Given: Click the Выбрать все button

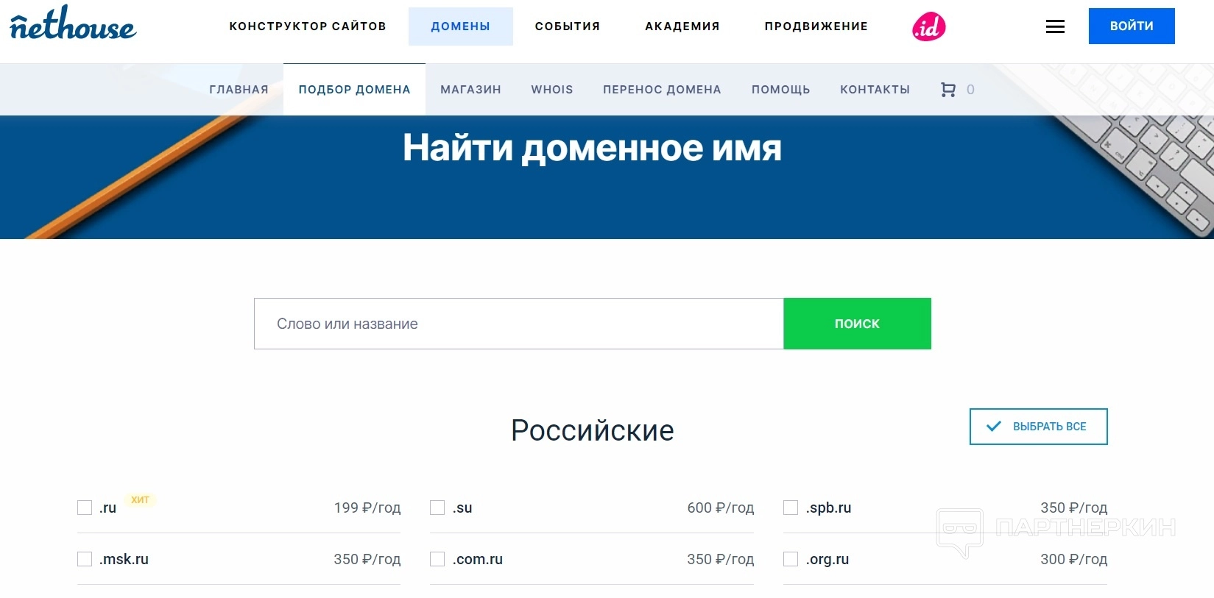Looking at the screenshot, I should click(1038, 427).
